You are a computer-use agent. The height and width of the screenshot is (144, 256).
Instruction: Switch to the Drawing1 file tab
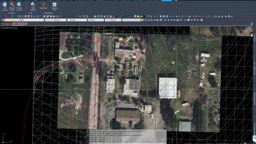pos(6,24)
